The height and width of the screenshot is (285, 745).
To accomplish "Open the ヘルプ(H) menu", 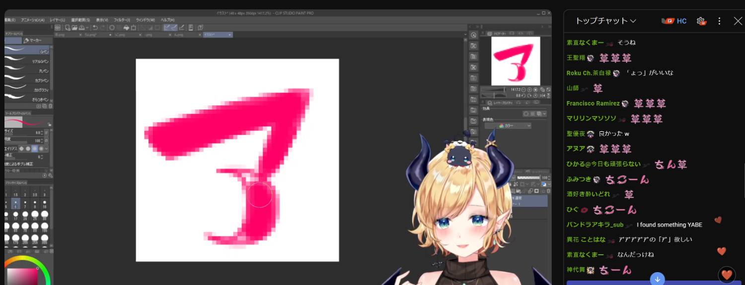I will pyautogui.click(x=167, y=20).
